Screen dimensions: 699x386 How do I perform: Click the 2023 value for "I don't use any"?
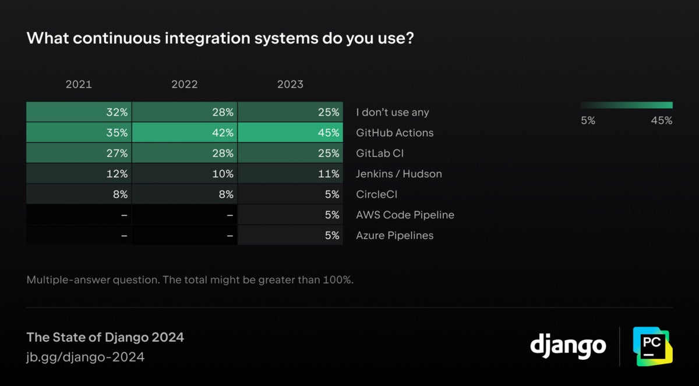tap(290, 112)
